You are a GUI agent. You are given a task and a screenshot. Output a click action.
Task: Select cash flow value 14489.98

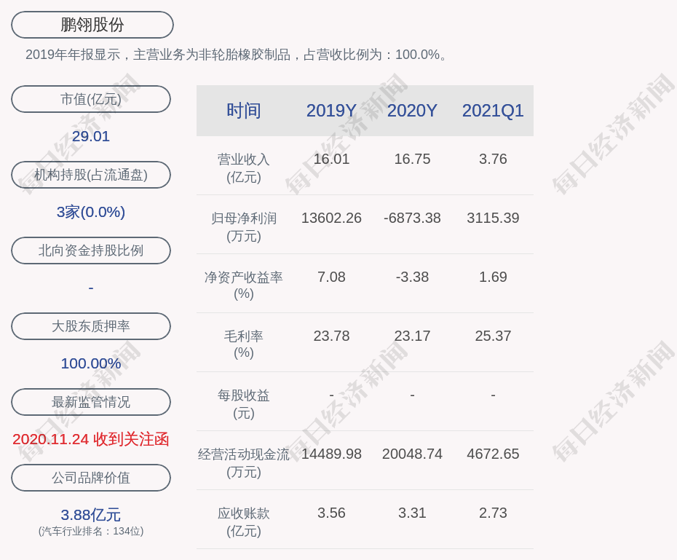(x=332, y=454)
